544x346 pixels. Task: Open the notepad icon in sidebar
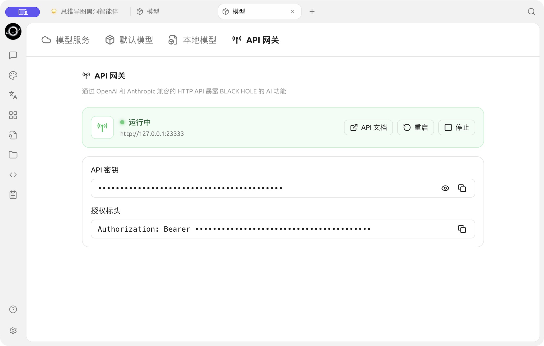[x=13, y=195]
